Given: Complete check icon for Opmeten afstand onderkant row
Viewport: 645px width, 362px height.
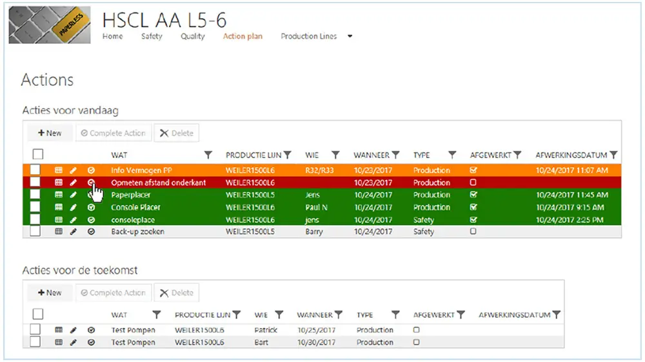Looking at the screenshot, I should pos(92,182).
